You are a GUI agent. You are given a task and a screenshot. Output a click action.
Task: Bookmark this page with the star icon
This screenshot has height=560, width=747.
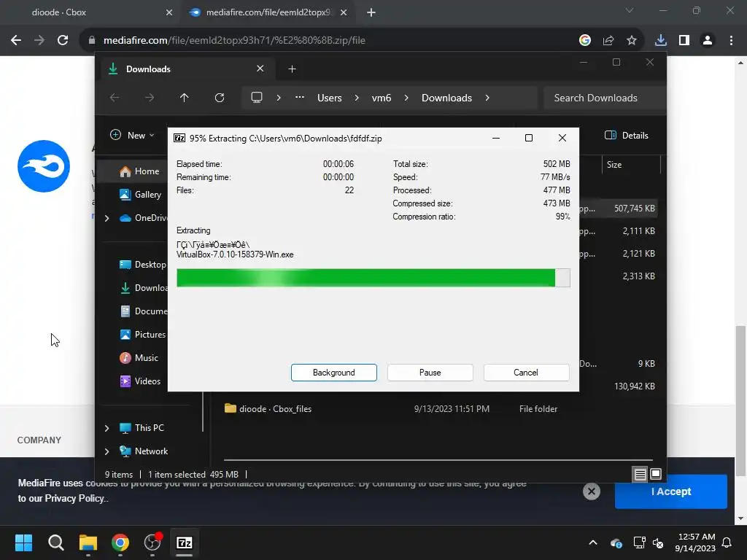pos(631,41)
